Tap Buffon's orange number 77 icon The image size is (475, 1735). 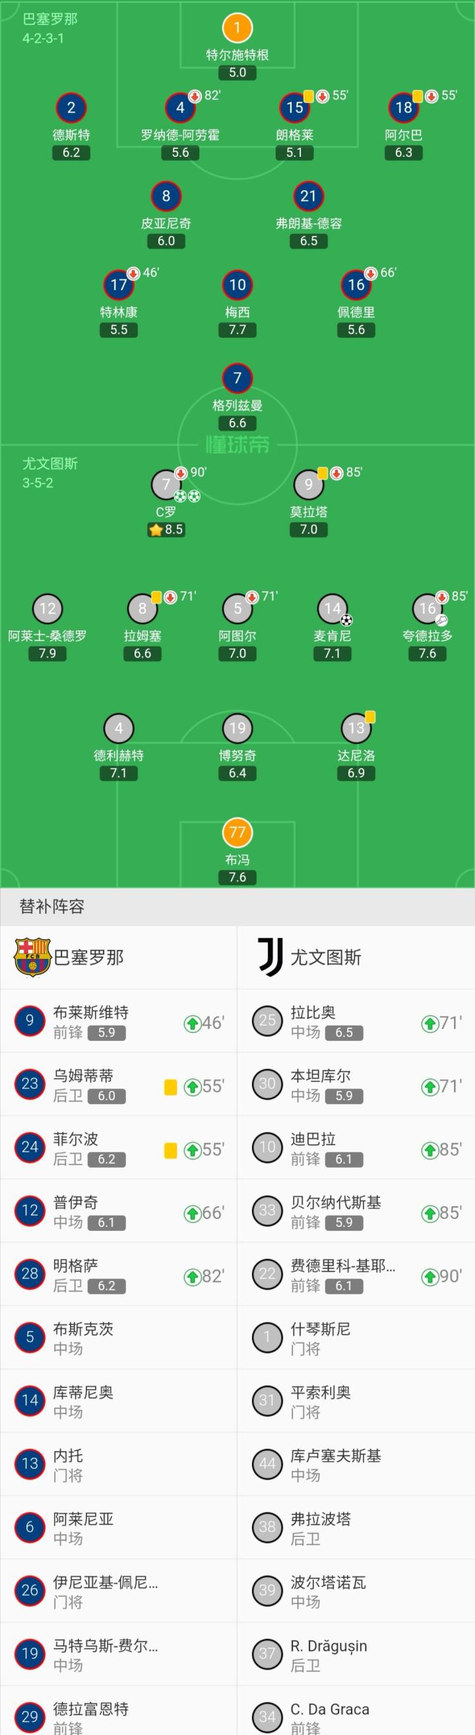tap(237, 832)
